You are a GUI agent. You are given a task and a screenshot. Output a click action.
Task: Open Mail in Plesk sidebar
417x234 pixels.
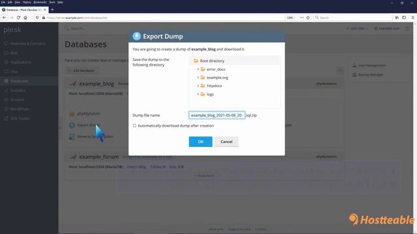pyautogui.click(x=14, y=53)
